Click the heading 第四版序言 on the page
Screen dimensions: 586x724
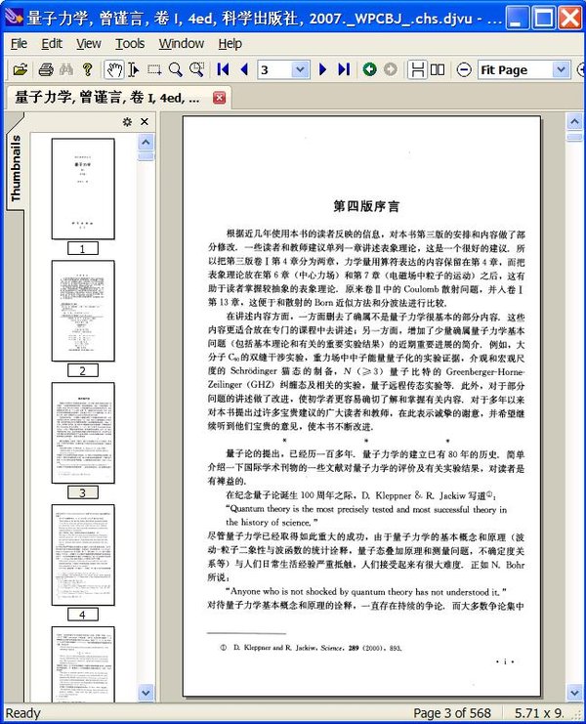coord(366,206)
